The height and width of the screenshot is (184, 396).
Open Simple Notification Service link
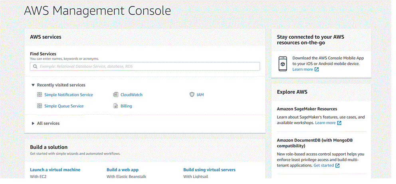(x=69, y=95)
